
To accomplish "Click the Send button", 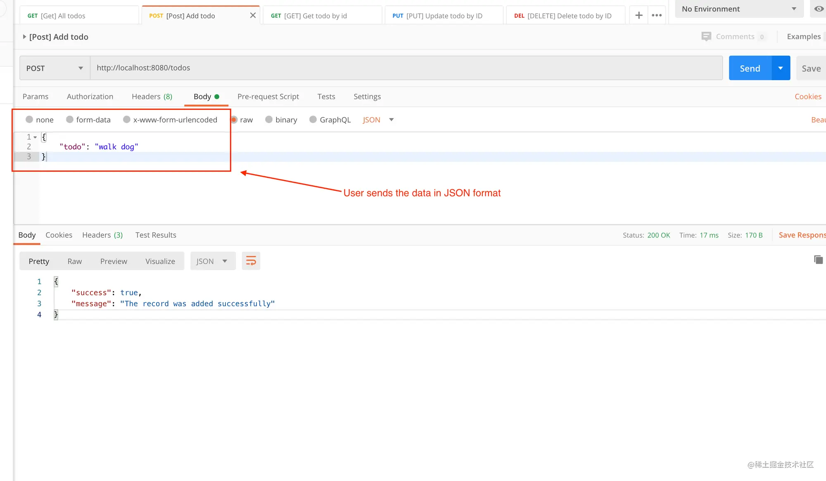I will (750, 68).
